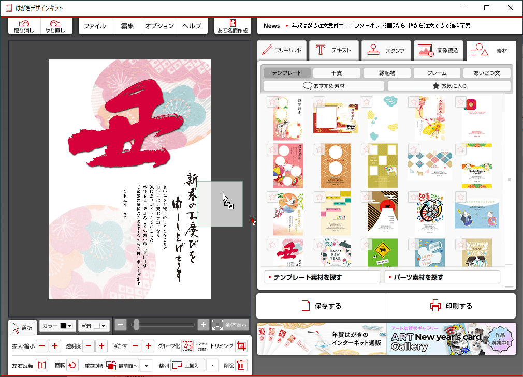Click the trimming crop icon
This screenshot has width=523, height=377.
point(241,346)
